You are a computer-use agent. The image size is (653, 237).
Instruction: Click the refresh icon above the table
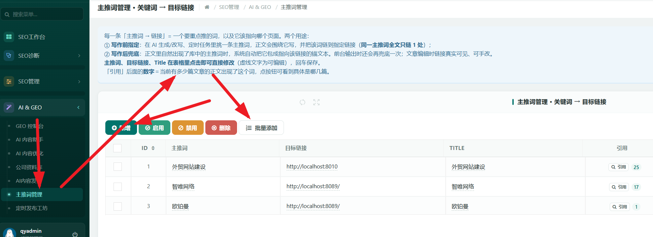click(x=302, y=102)
